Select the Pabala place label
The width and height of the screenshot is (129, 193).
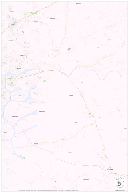(71, 95)
